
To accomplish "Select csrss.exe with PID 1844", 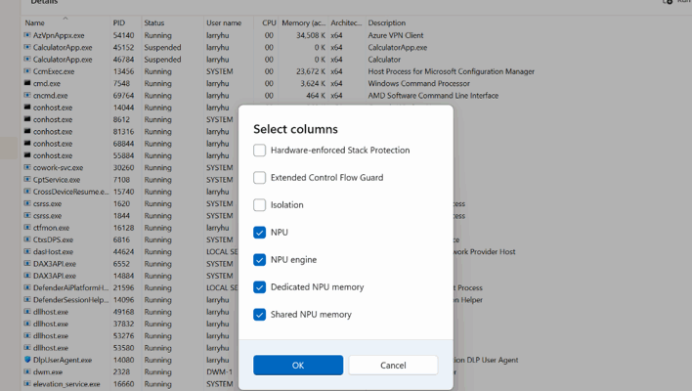I will (x=47, y=216).
